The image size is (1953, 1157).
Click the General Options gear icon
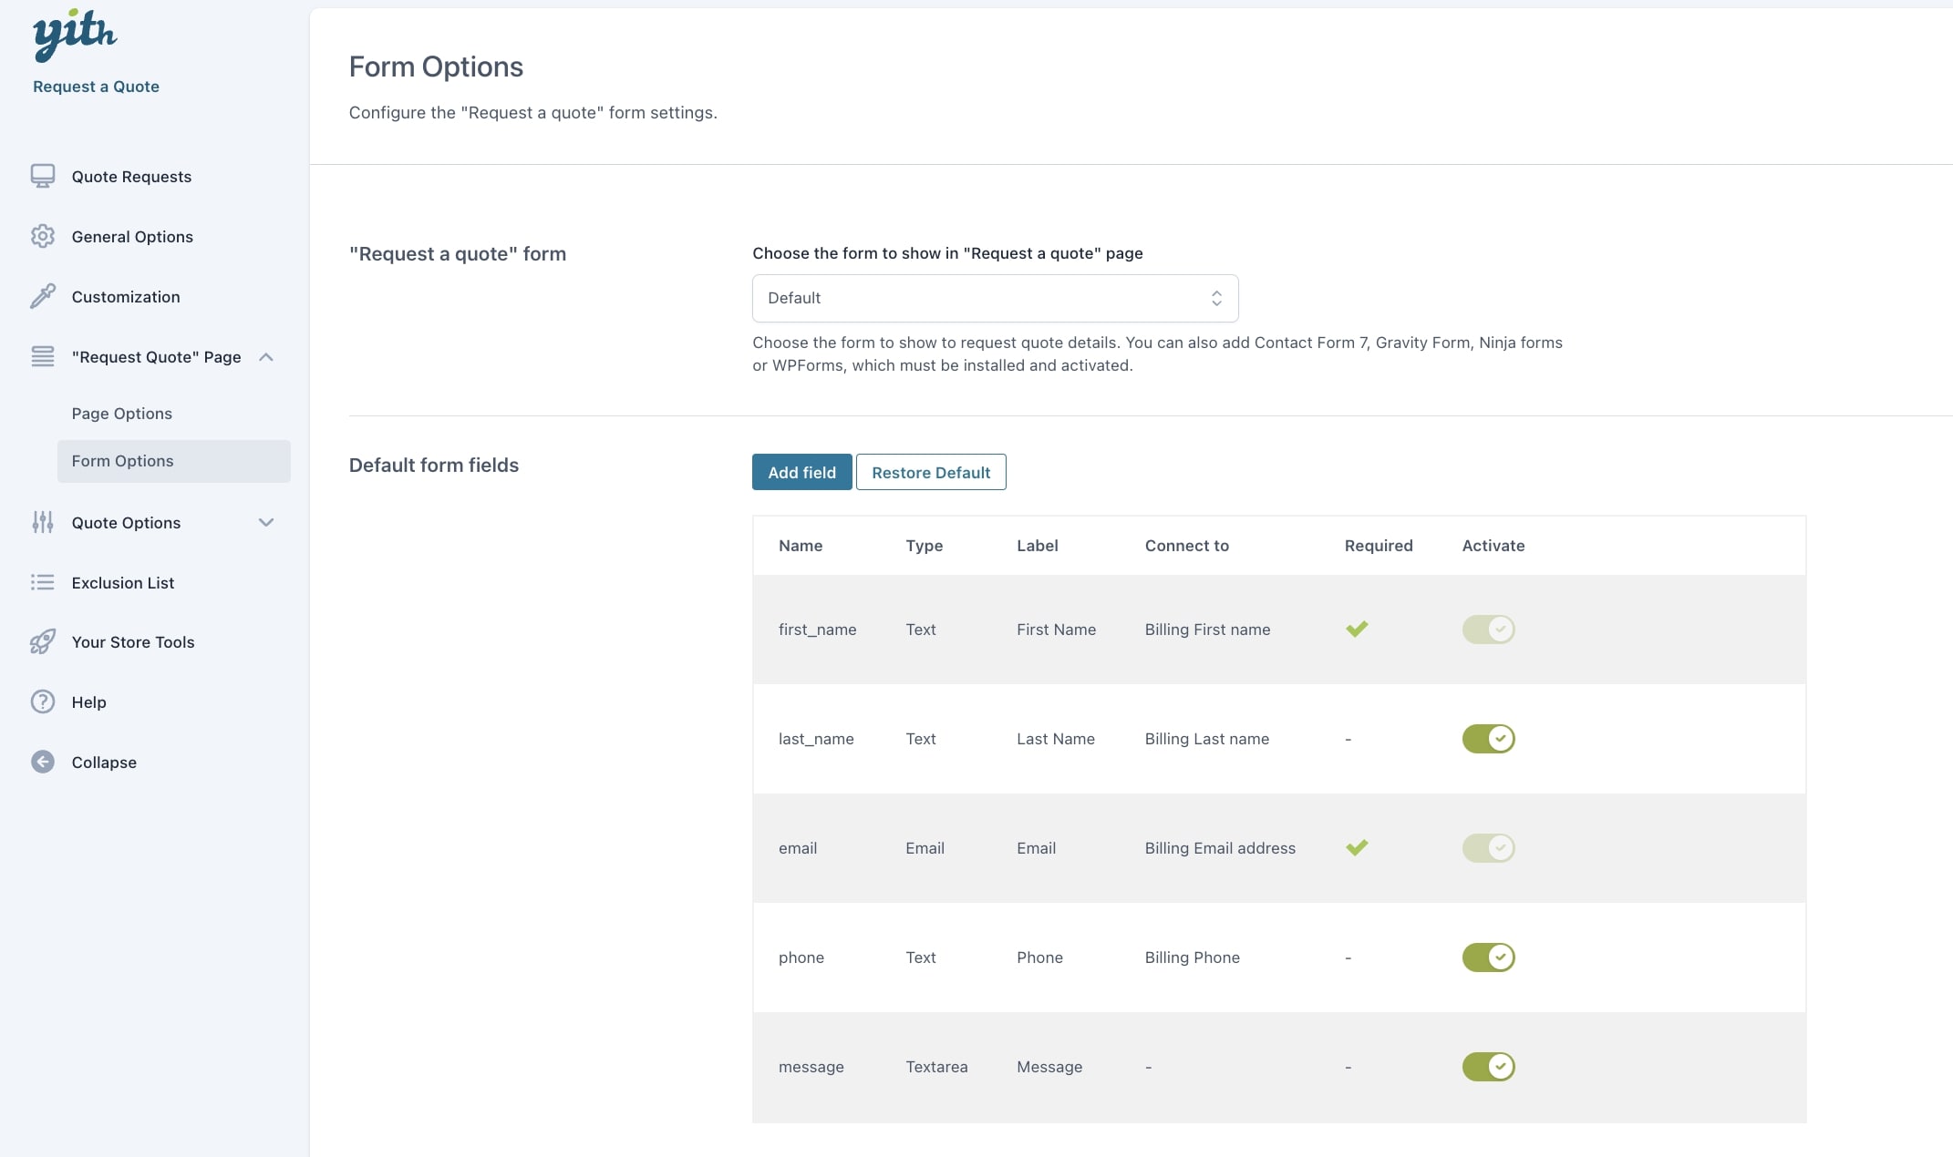[43, 236]
